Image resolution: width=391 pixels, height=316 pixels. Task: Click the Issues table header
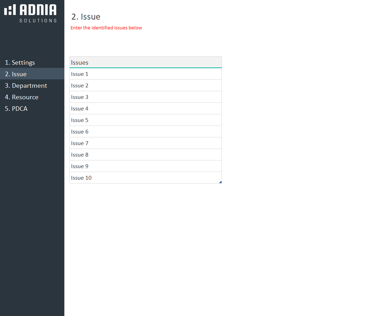(x=145, y=63)
